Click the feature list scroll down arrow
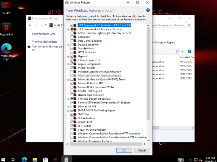Image resolution: width=217 pixels, height=162 pixels. click(148, 140)
